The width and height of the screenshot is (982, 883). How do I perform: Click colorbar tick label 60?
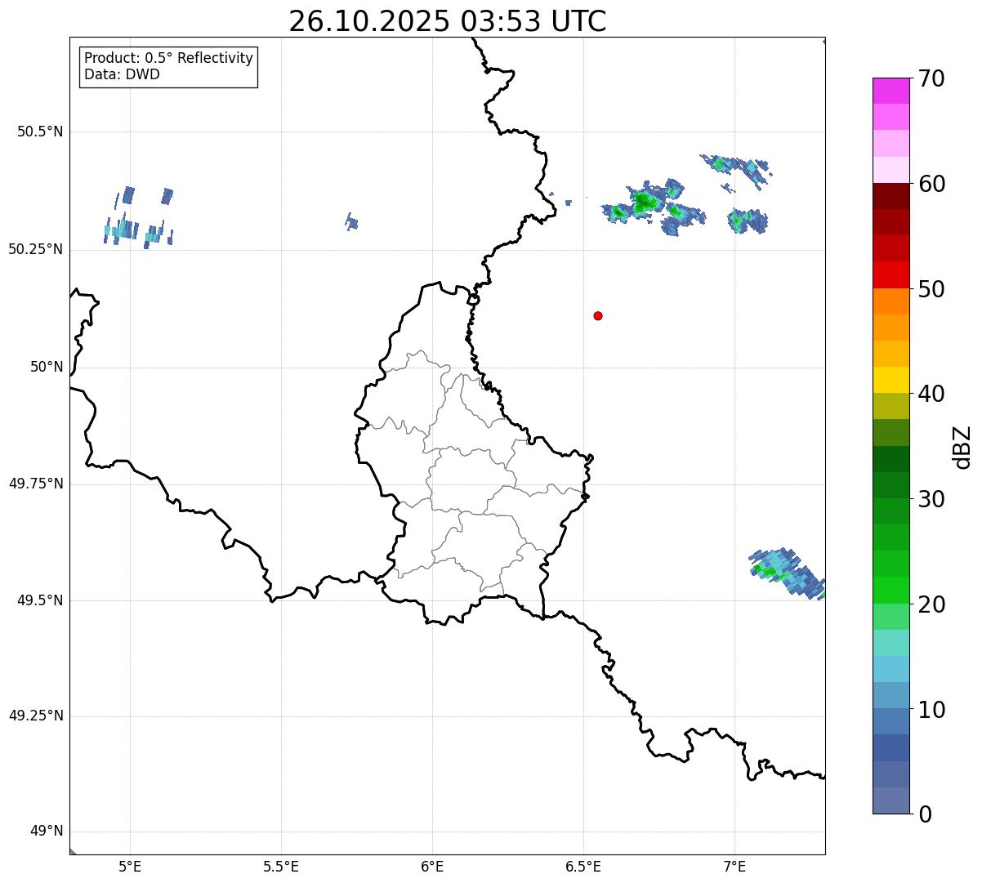point(931,184)
